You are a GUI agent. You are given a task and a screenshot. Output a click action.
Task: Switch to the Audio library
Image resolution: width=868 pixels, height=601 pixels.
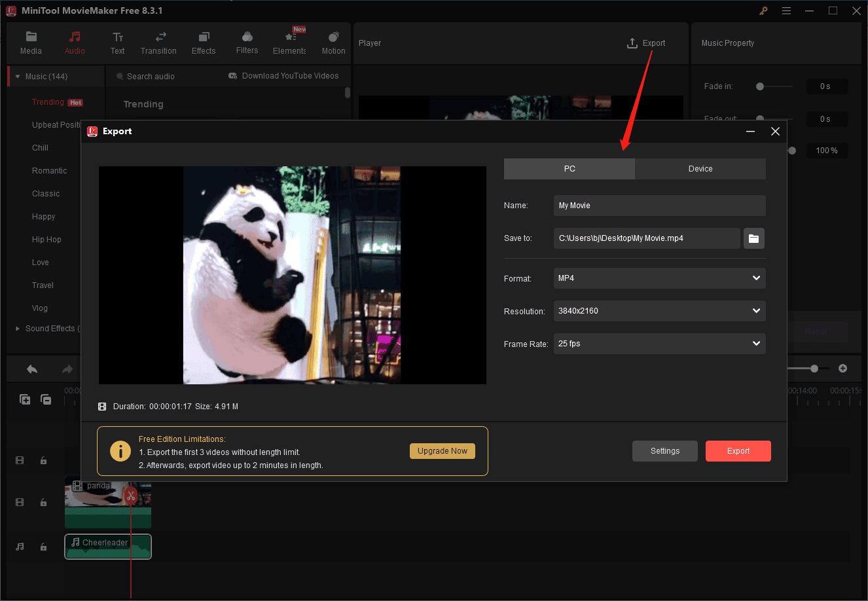(75, 41)
